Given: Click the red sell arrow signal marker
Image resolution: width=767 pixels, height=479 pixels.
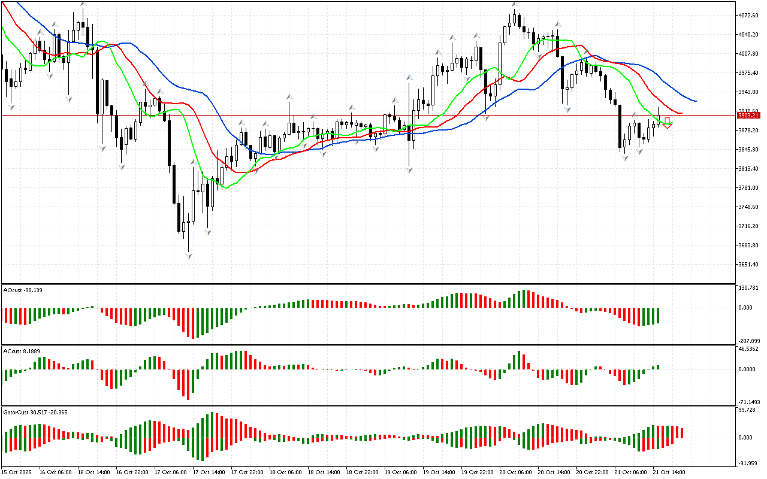Looking at the screenshot, I should point(667,123).
